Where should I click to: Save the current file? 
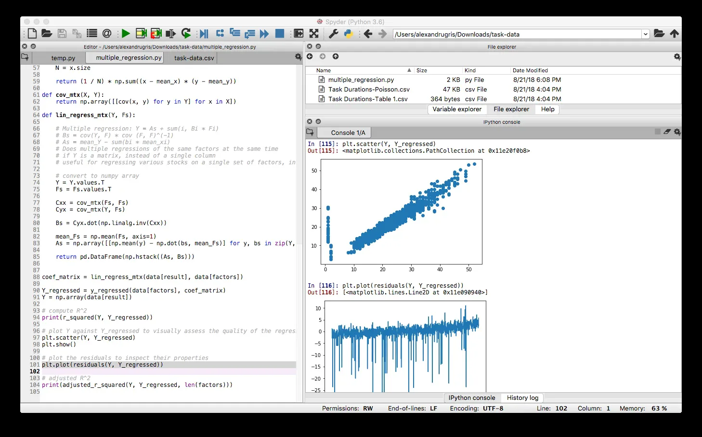tap(62, 34)
